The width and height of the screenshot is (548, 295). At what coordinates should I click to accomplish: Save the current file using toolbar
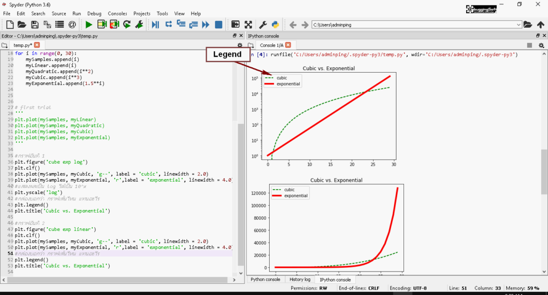pos(35,25)
